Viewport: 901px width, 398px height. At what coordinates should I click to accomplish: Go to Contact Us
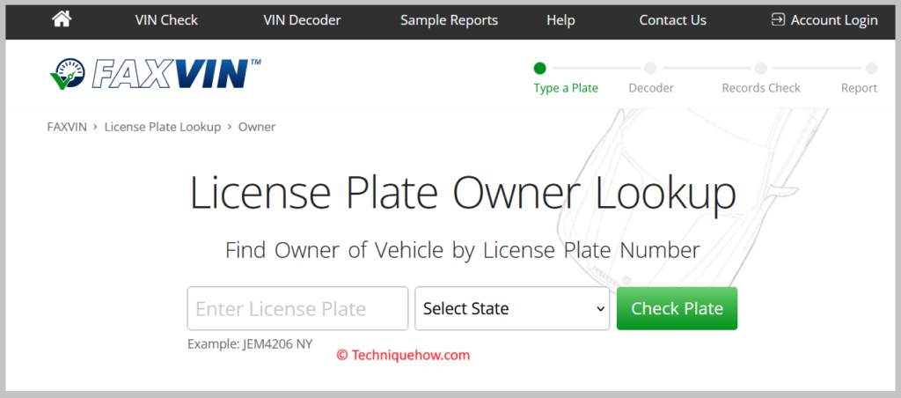(x=673, y=20)
